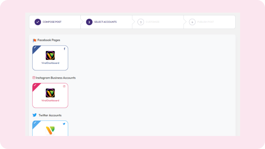Image resolution: width=265 pixels, height=149 pixels.
Task: Click the Compose Post checkmark step circle
Action: click(38, 22)
